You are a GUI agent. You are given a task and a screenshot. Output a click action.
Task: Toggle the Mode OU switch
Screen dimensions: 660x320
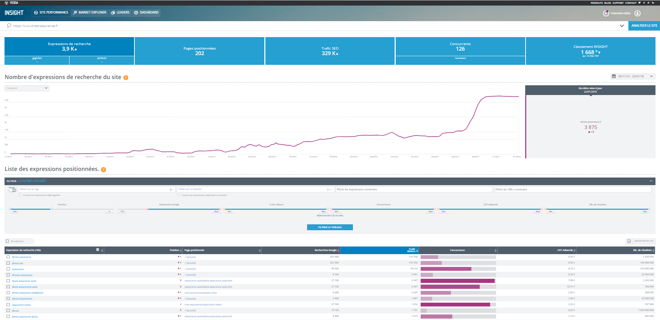[13, 190]
